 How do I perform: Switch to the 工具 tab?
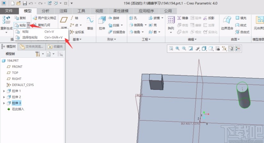[81, 11]
